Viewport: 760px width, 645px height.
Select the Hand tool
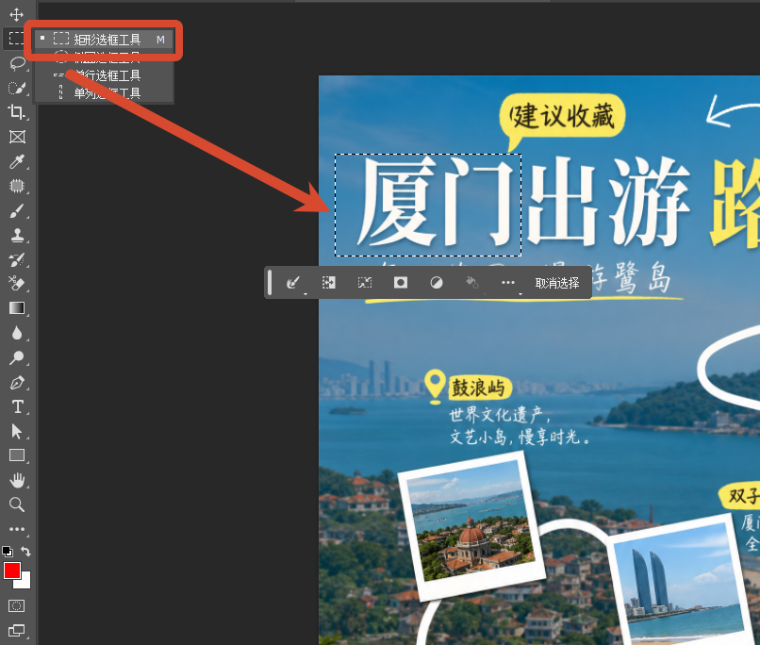(17, 480)
